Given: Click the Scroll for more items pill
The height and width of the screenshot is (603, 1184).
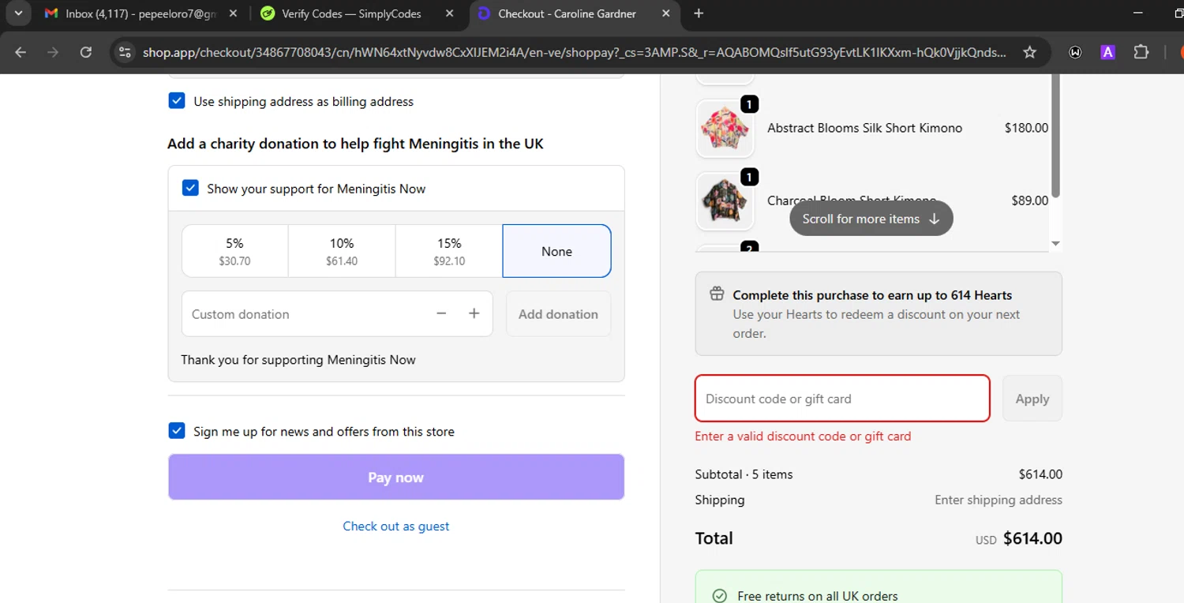Looking at the screenshot, I should tap(871, 219).
